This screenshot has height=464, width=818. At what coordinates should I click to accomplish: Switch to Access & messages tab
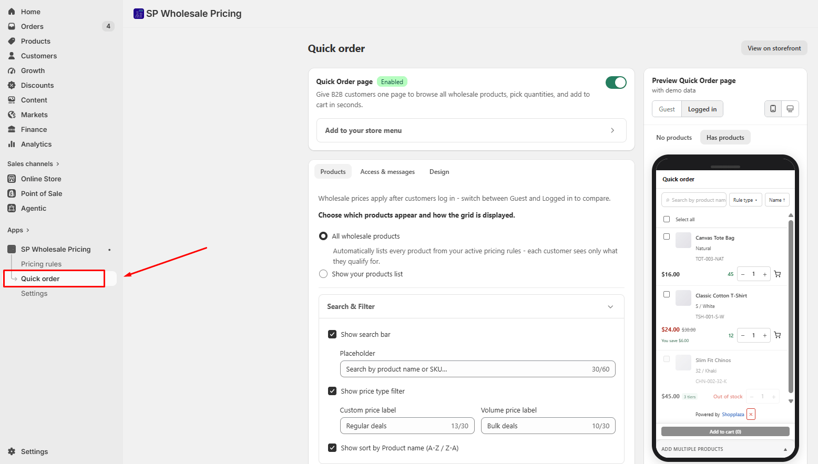pos(387,172)
